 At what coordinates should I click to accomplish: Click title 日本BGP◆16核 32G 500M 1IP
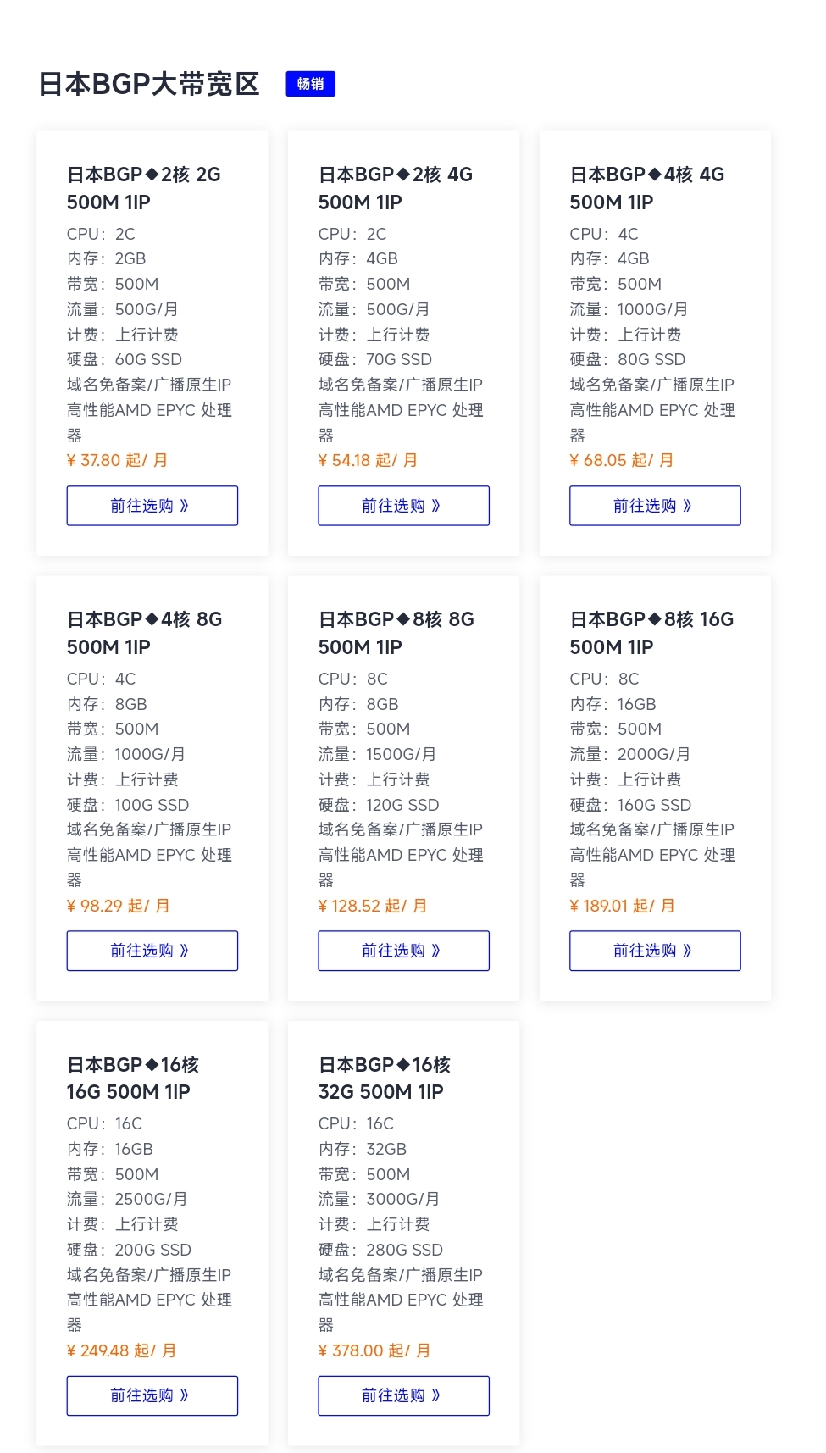[x=385, y=1078]
